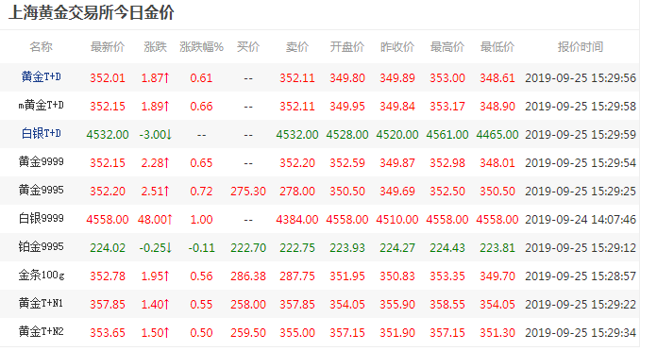Image resolution: width=657 pixels, height=351 pixels.
Task: Click ask price 287.75 in 金条100g row
Action: pyautogui.click(x=297, y=276)
